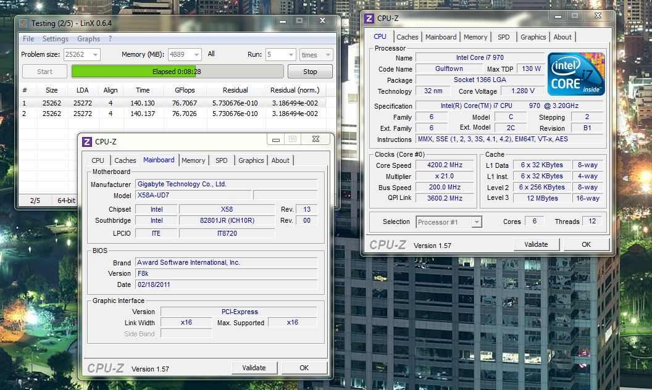Switch to the Caches tab in the processor window
Viewport: 652px width, 390px height.
pos(407,37)
